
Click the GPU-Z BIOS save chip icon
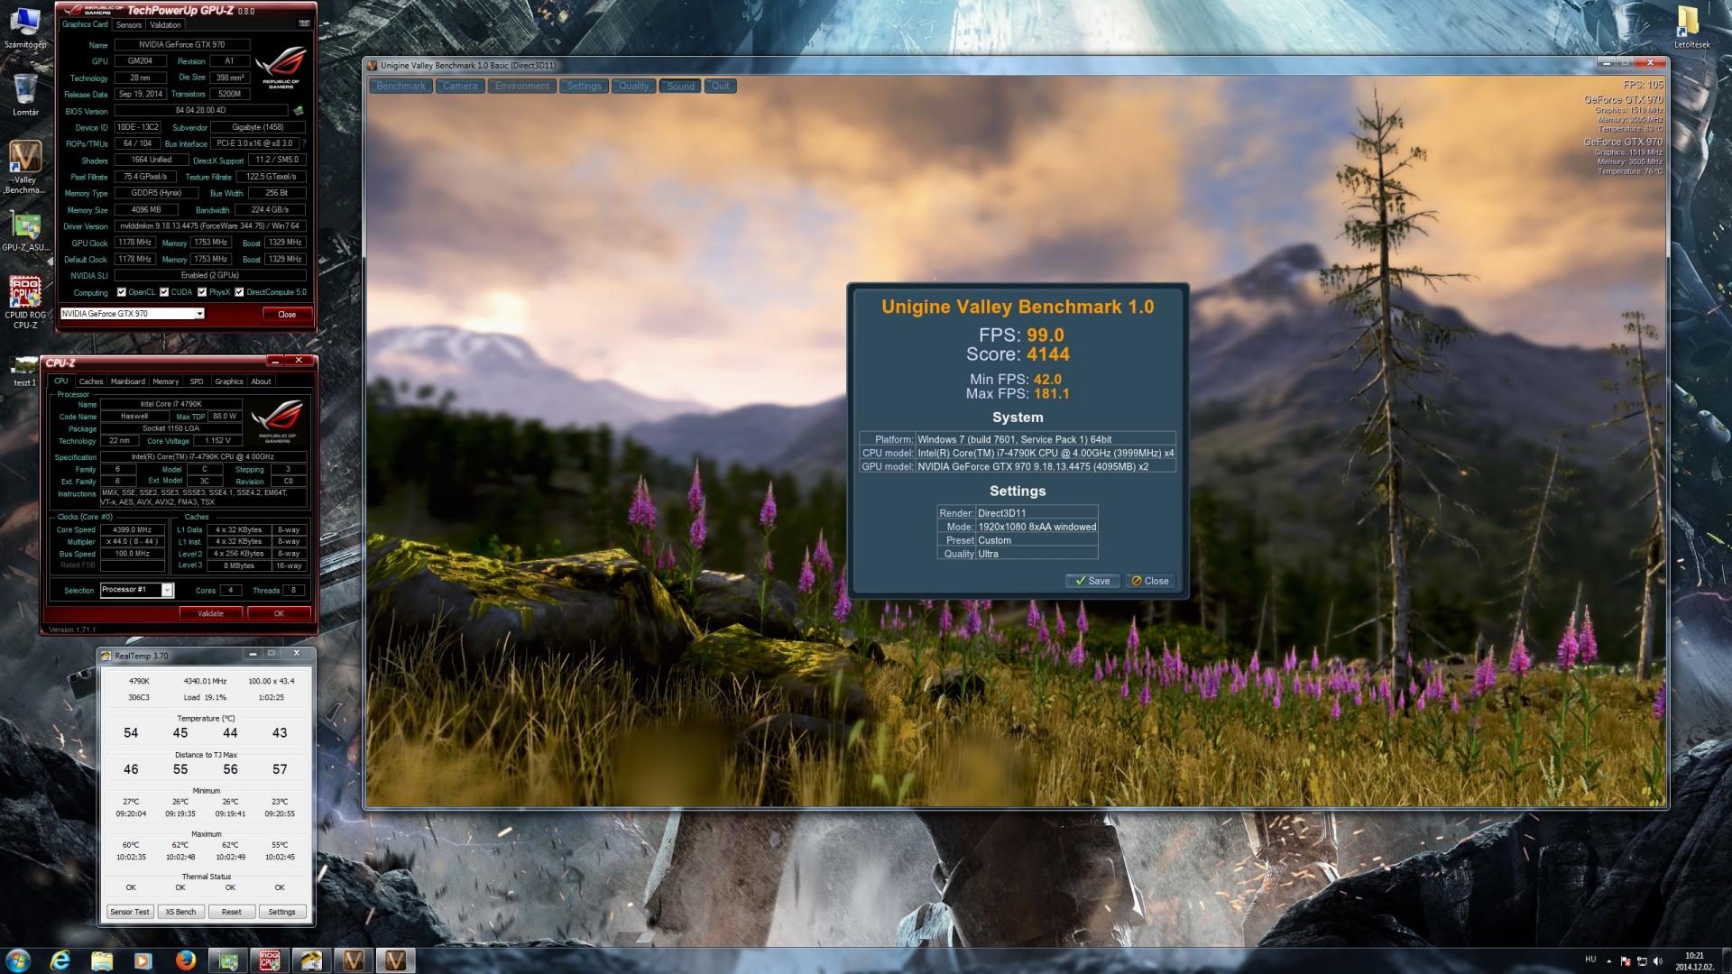click(x=299, y=111)
